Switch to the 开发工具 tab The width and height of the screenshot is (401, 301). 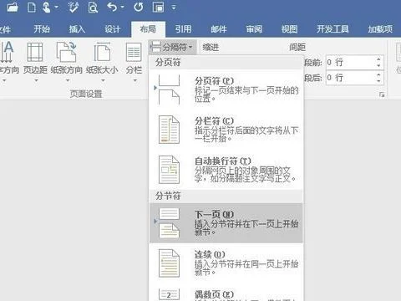pos(332,29)
